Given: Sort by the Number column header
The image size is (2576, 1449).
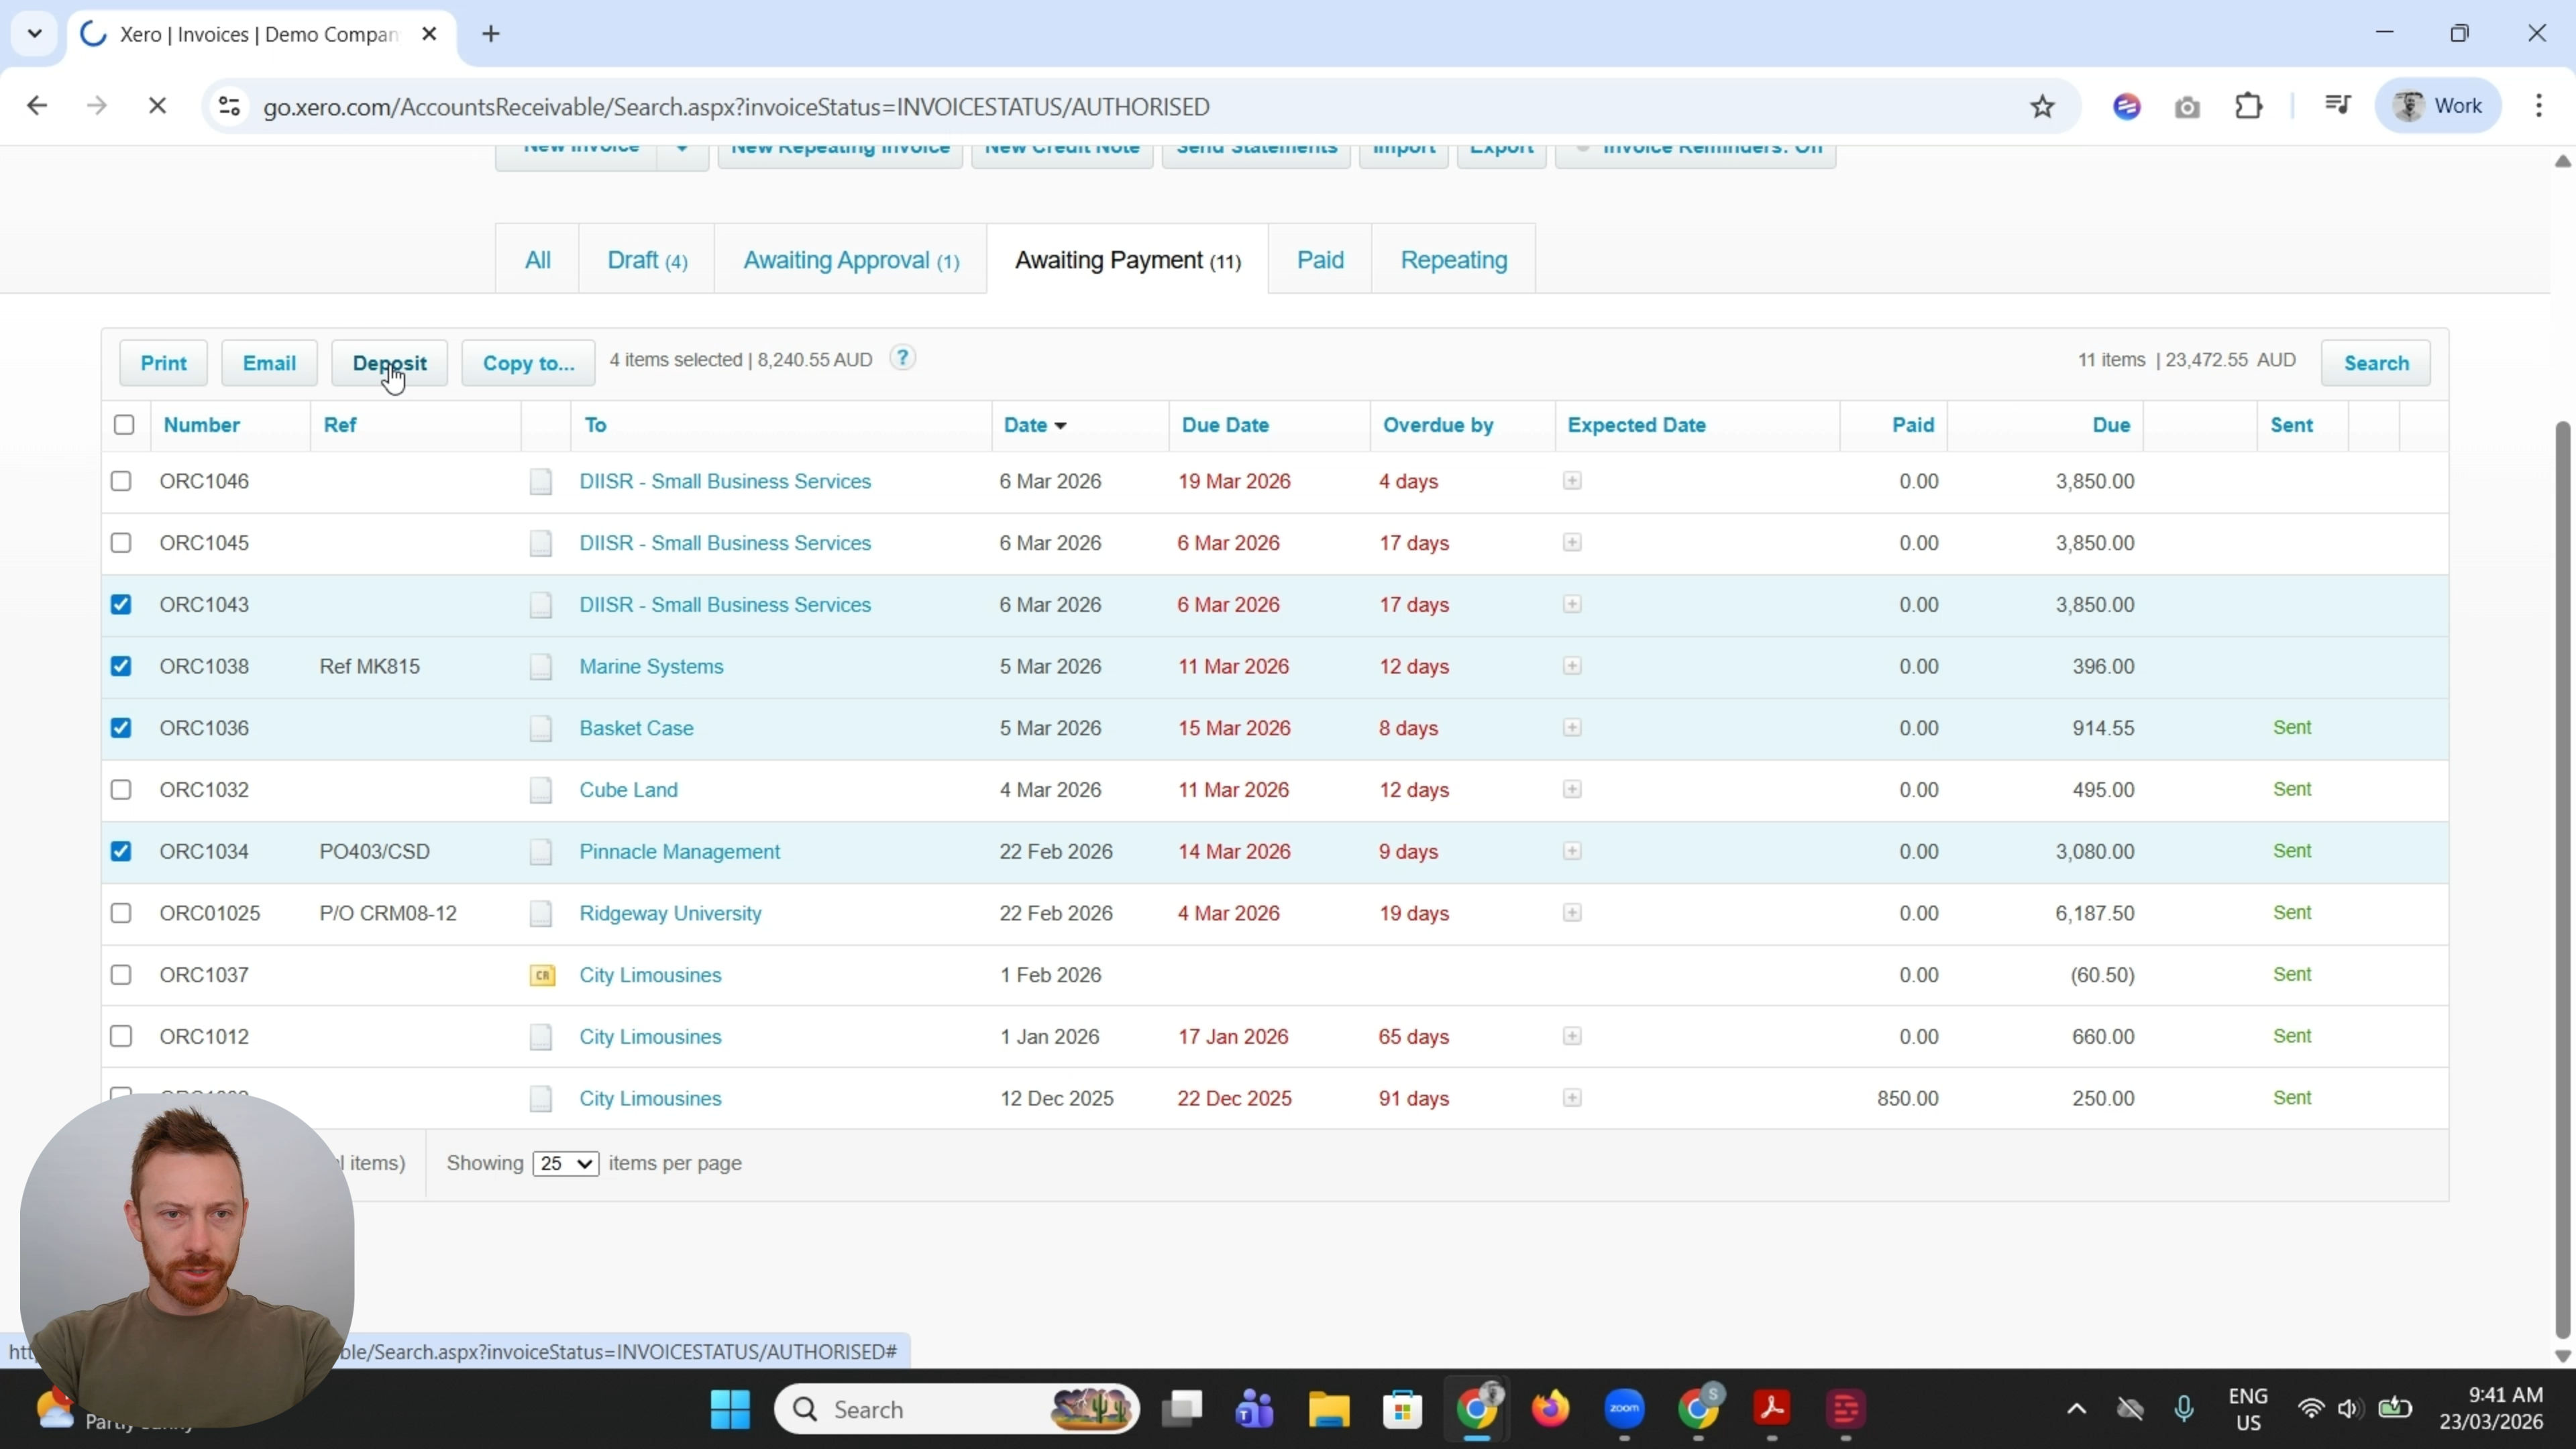Looking at the screenshot, I should click(x=201, y=425).
